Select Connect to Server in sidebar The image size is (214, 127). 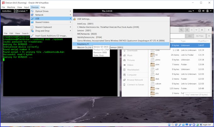coord(135,85)
